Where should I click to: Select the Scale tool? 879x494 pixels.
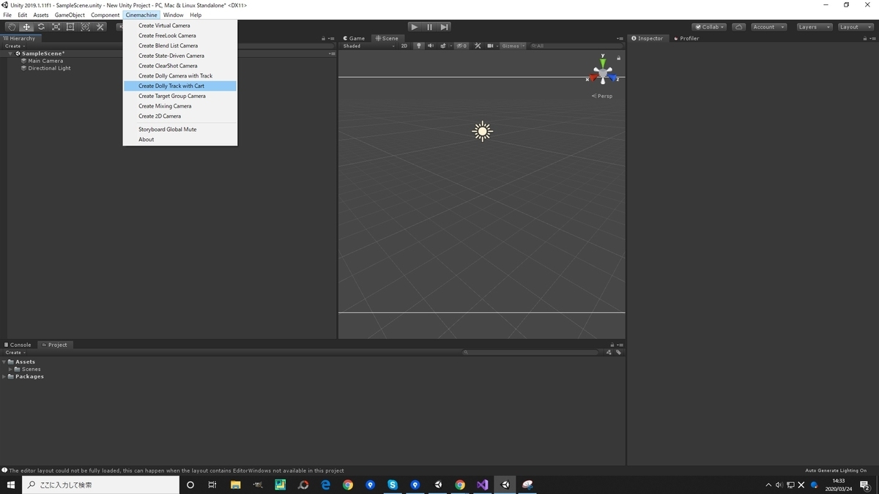[56, 27]
